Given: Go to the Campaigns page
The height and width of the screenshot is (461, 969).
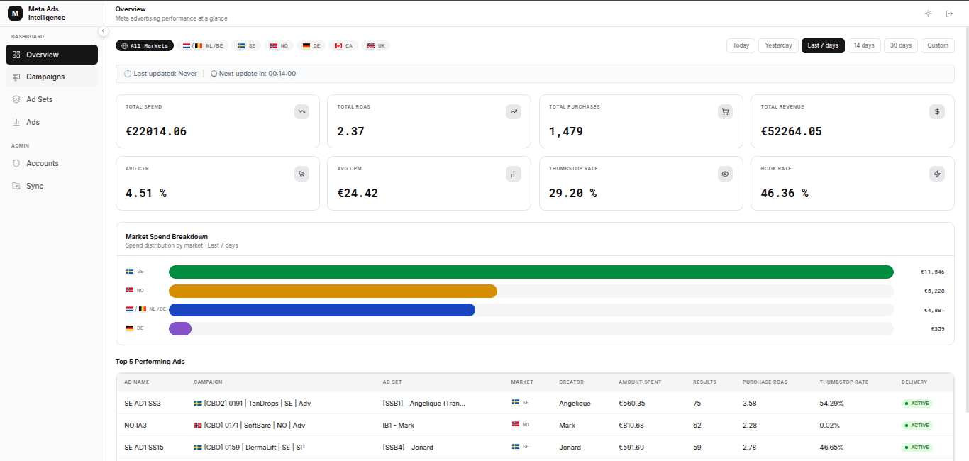Looking at the screenshot, I should click(x=52, y=77).
